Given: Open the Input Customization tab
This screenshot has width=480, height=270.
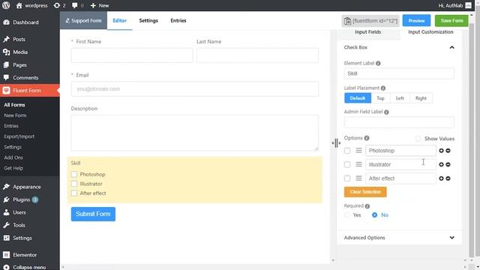Looking at the screenshot, I should (x=430, y=32).
